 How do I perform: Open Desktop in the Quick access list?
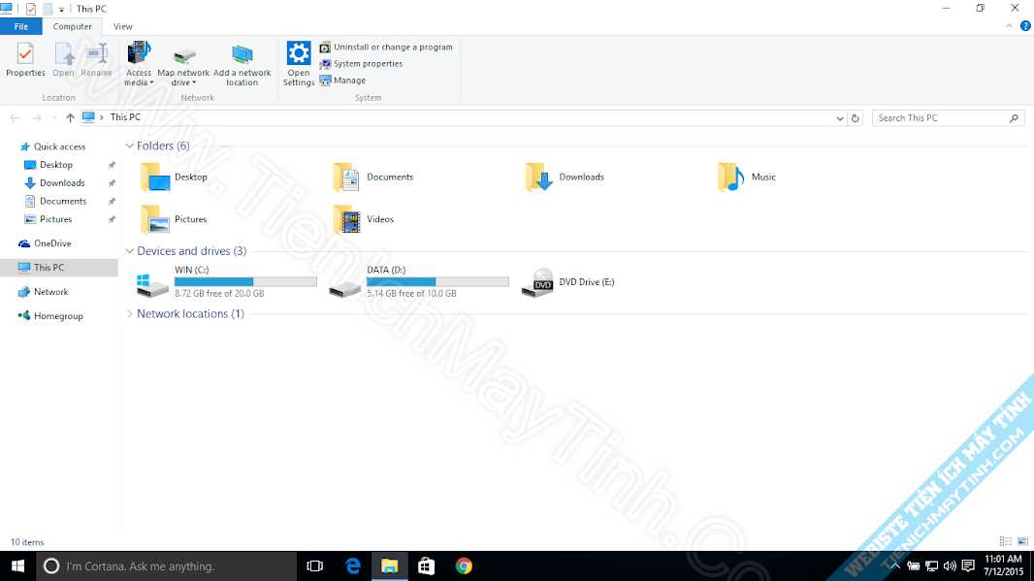pos(56,165)
